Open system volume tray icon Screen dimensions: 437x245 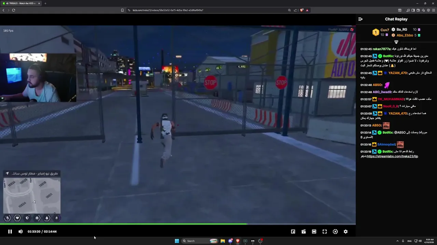point(420,241)
